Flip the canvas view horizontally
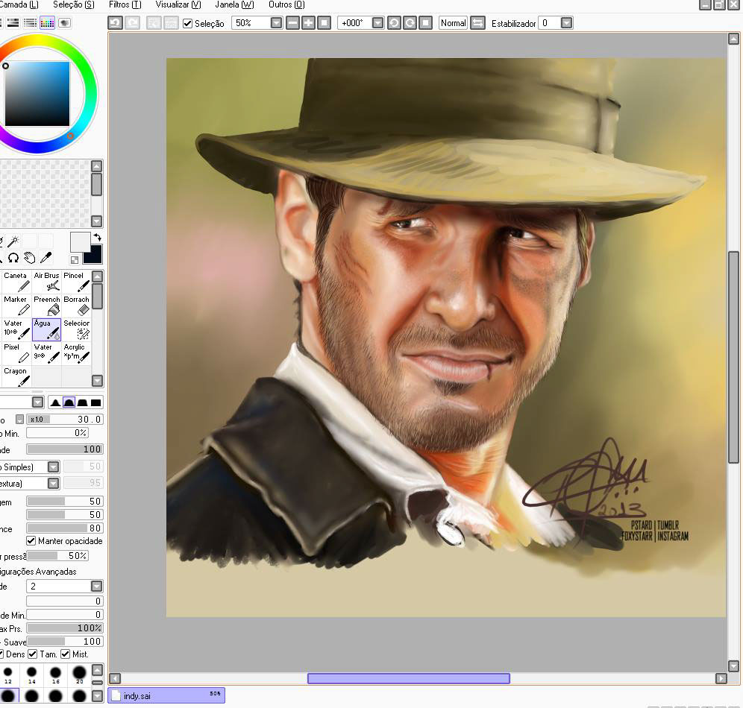Image resolution: width=743 pixels, height=708 pixels. click(478, 23)
